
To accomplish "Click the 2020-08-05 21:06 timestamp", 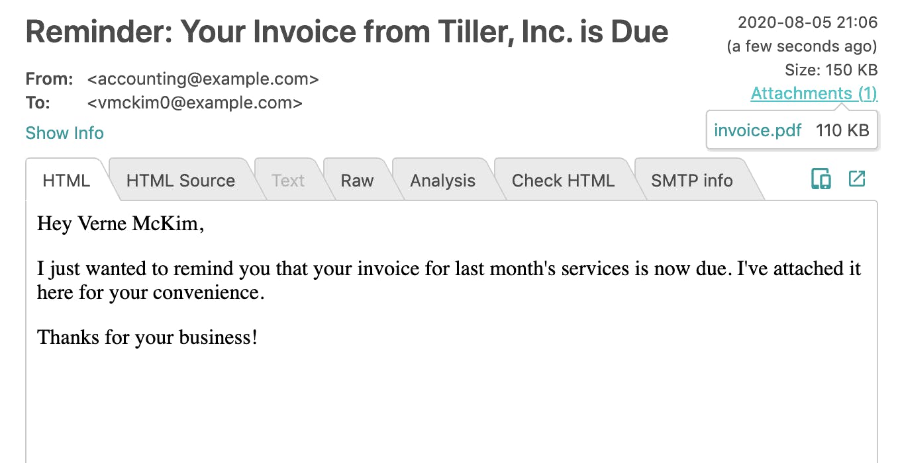I will (808, 22).
